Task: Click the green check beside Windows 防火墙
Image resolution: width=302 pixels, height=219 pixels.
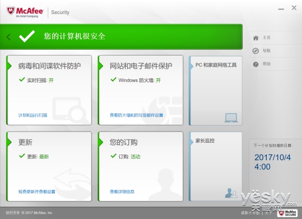Action: click(113, 79)
